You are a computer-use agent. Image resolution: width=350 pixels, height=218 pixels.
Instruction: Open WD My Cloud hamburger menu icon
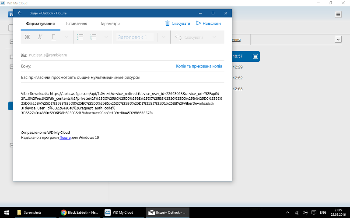[338, 14]
